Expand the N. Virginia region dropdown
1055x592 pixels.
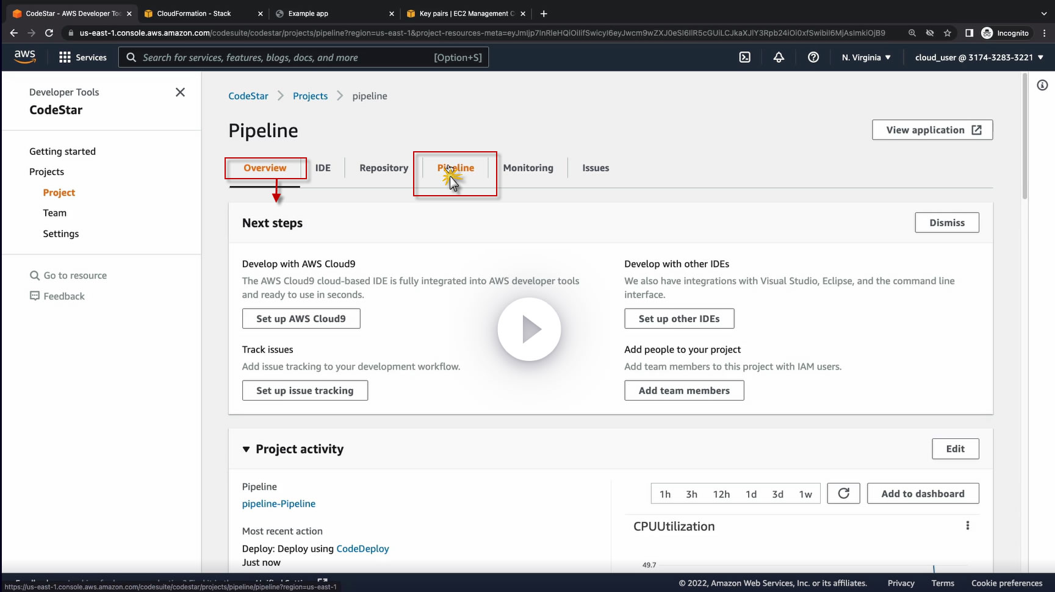click(866, 57)
